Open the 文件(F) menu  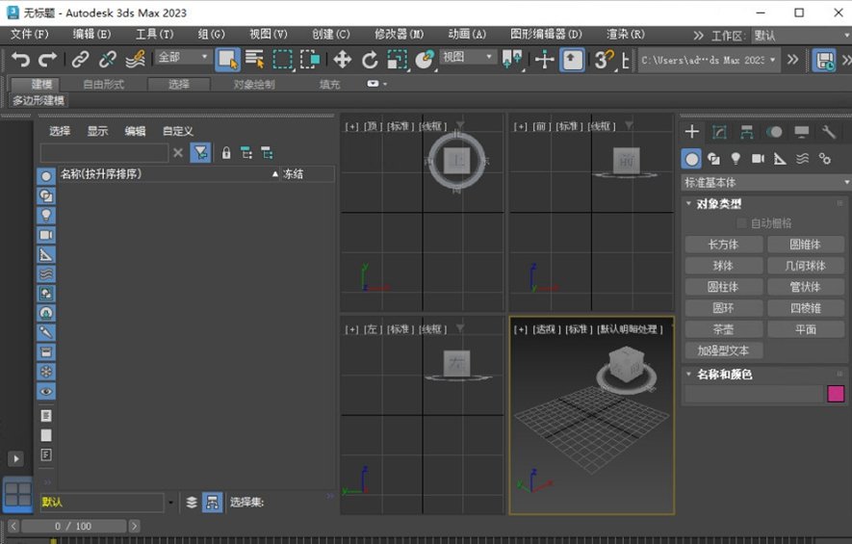click(x=29, y=35)
